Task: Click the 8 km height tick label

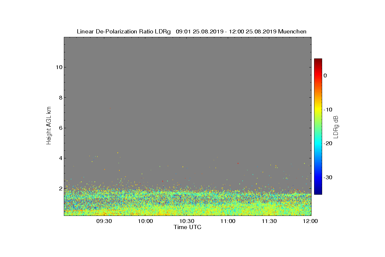Action: [61, 98]
